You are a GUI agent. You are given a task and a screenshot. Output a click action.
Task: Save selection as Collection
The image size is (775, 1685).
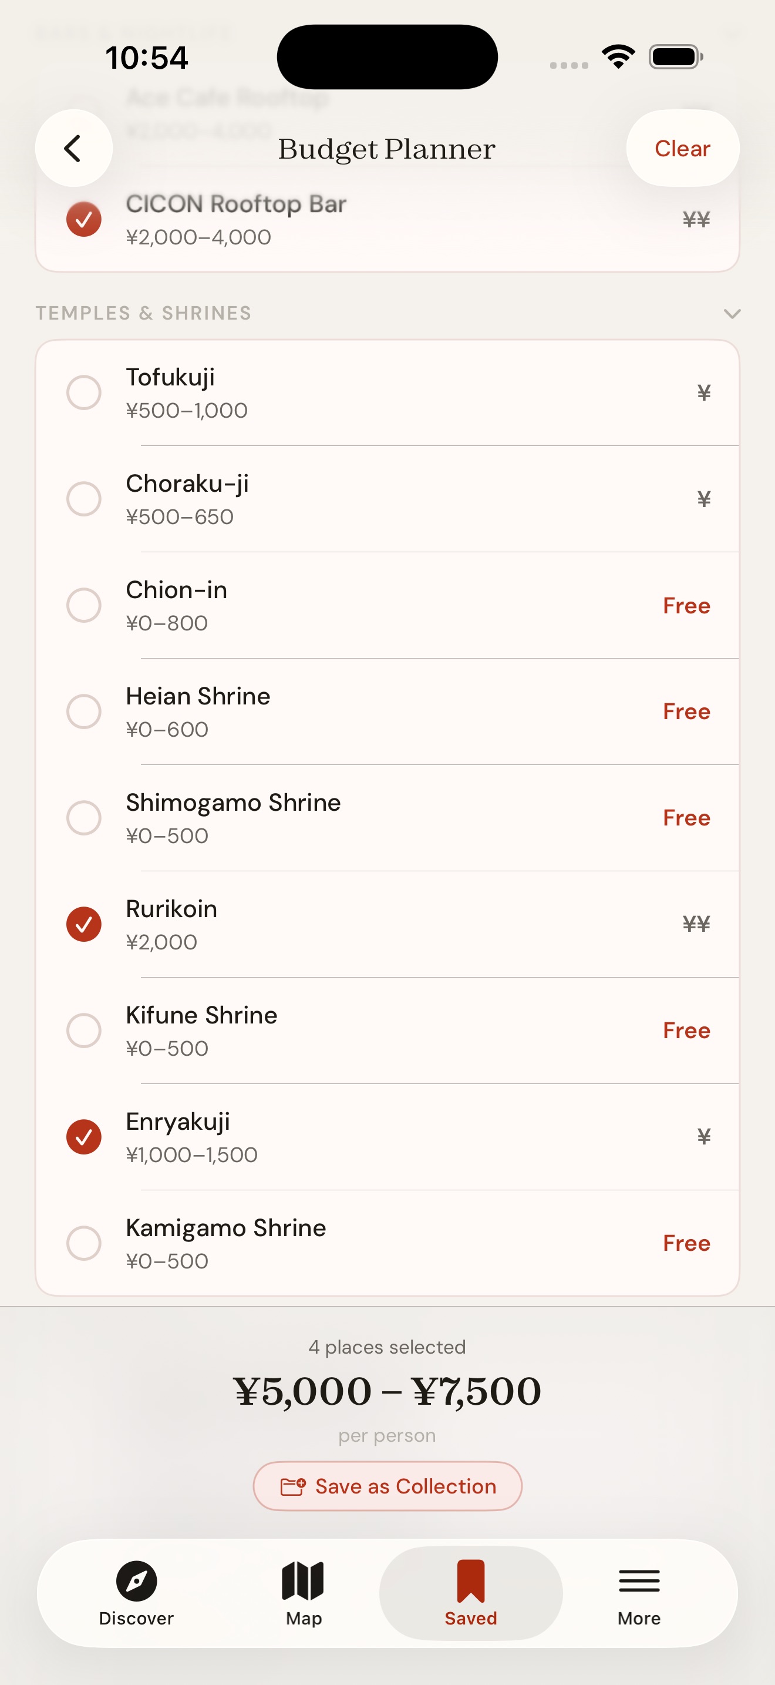pyautogui.click(x=387, y=1486)
